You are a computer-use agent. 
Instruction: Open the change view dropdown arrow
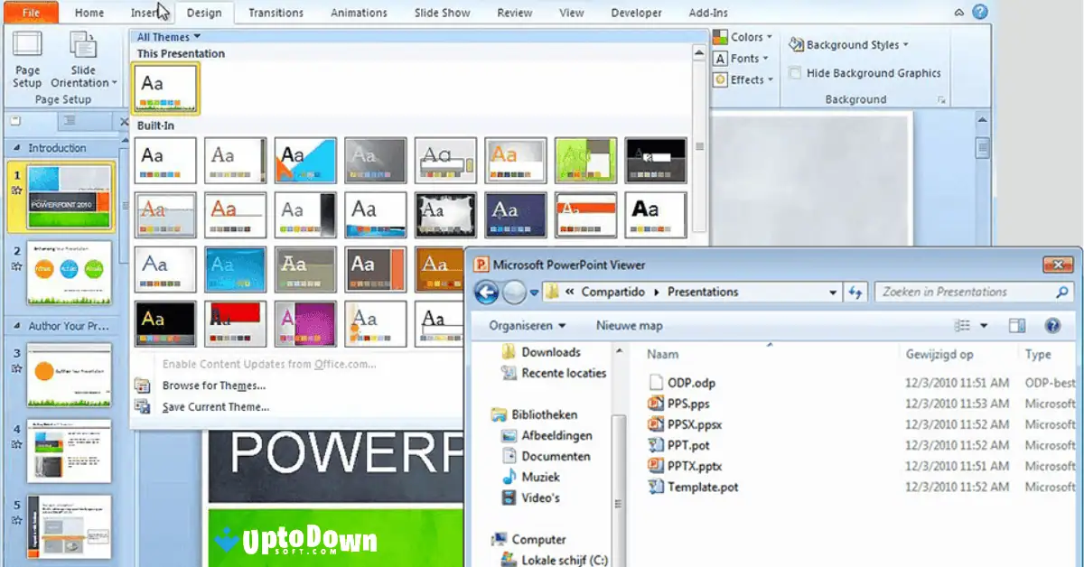point(985,325)
